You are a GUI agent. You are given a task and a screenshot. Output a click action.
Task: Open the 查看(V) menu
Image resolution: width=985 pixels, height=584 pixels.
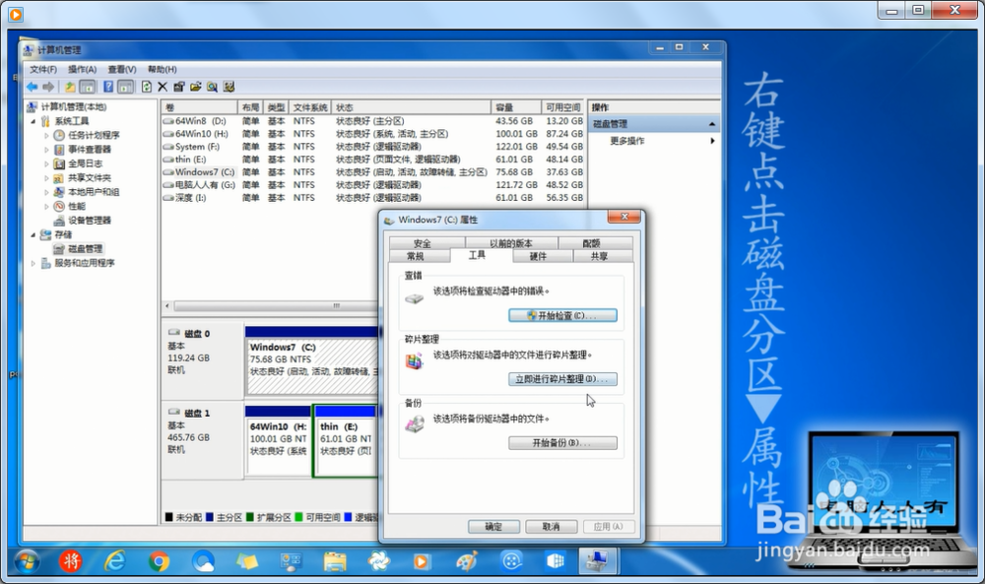pos(122,69)
